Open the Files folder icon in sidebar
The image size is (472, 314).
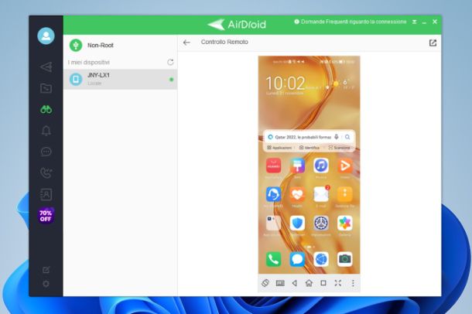tap(46, 88)
